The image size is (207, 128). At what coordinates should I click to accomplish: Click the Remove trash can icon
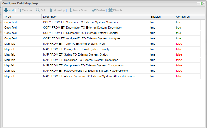pos(19,10)
